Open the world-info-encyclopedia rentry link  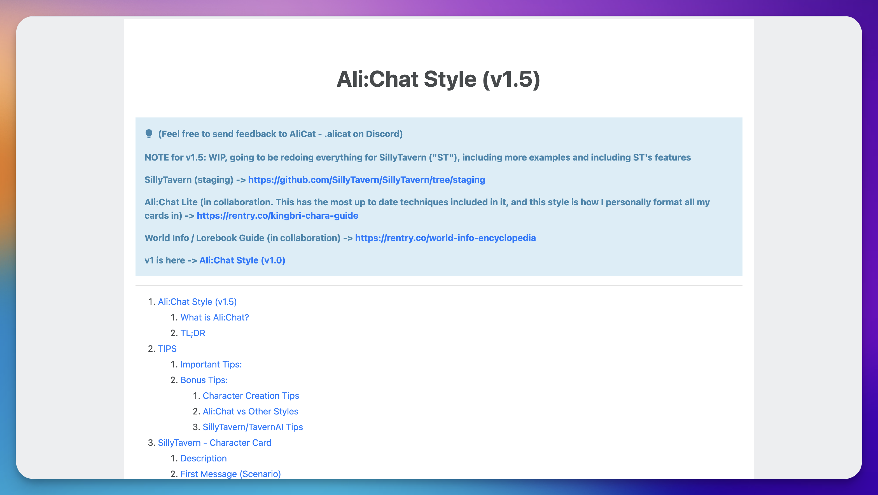[445, 238]
